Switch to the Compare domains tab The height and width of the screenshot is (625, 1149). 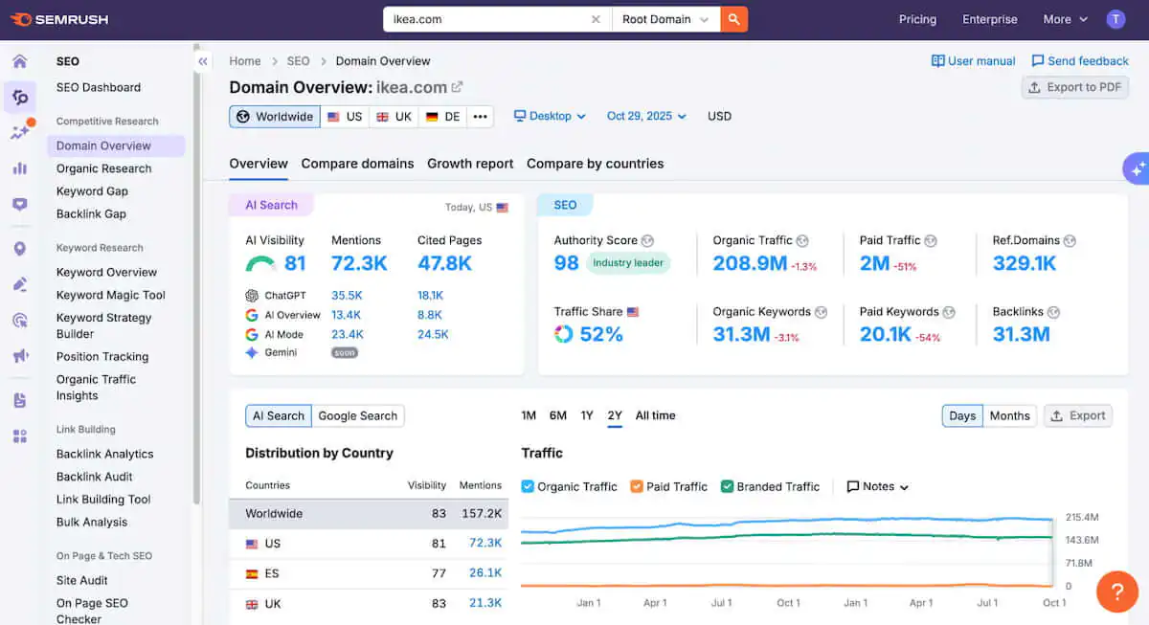click(x=357, y=164)
